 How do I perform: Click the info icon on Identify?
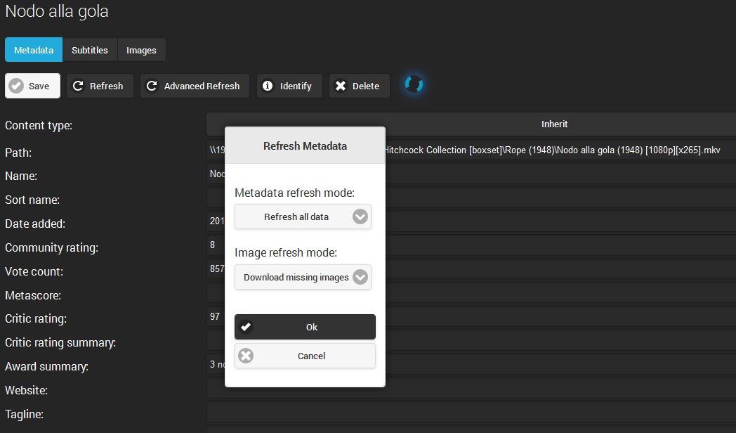[x=268, y=86]
